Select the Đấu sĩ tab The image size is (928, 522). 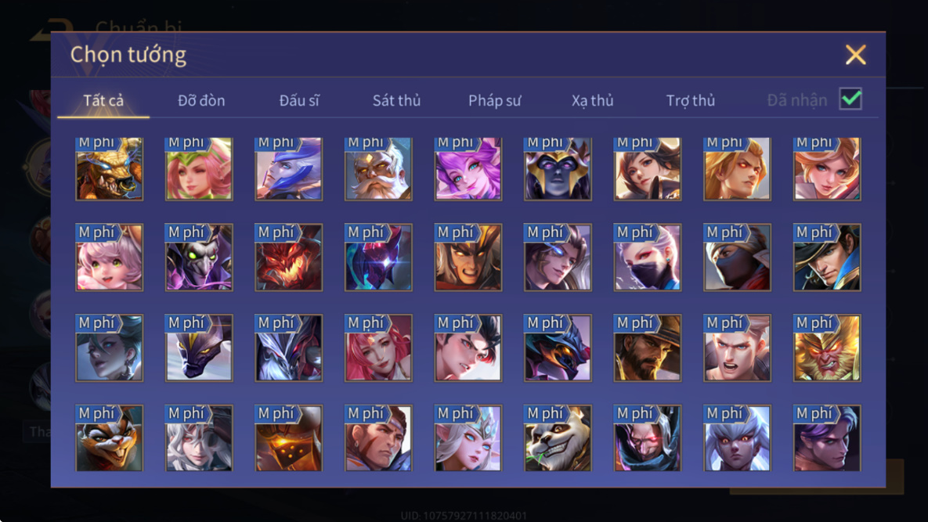[299, 100]
